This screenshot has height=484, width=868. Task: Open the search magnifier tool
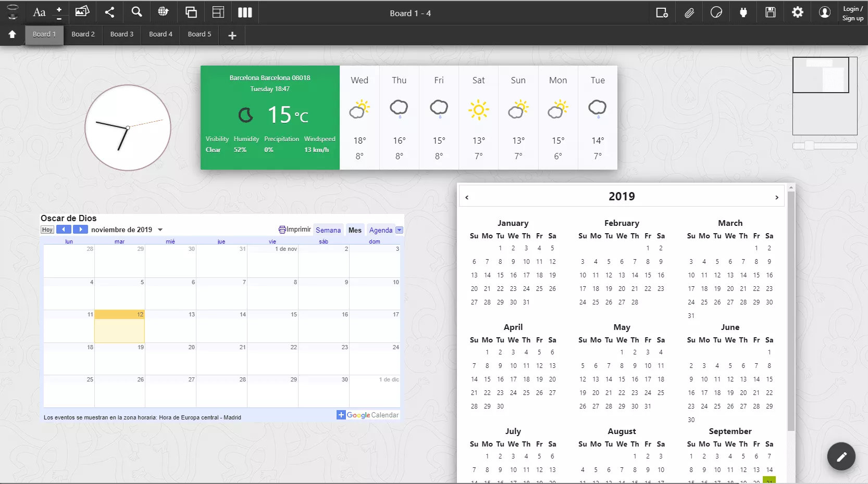137,12
